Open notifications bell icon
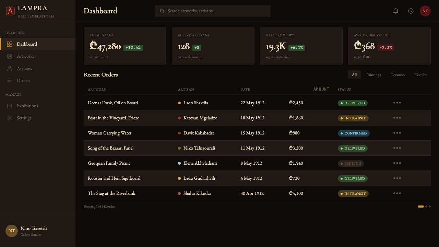 [x=396, y=11]
